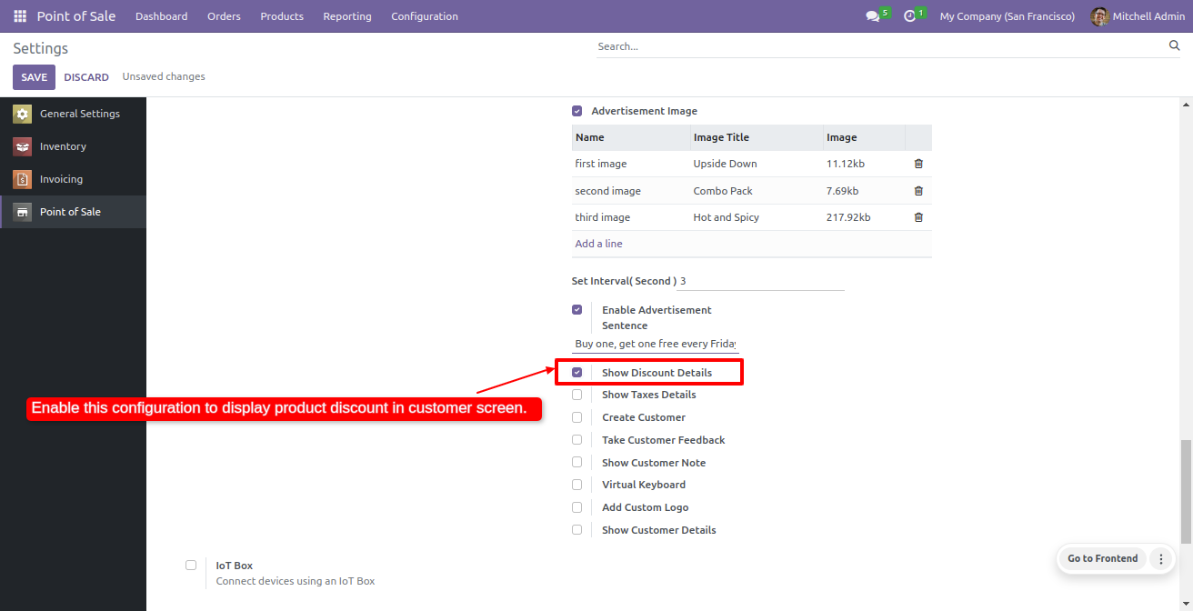Edit the advertisement sentence text field
The image size is (1193, 611).
656,344
